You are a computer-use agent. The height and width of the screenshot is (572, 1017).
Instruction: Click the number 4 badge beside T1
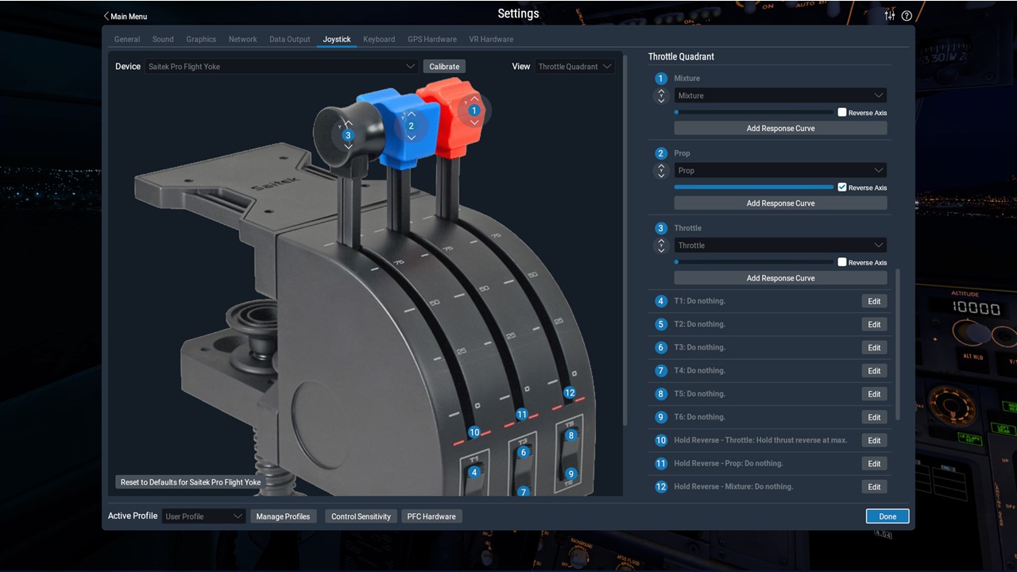[661, 301]
